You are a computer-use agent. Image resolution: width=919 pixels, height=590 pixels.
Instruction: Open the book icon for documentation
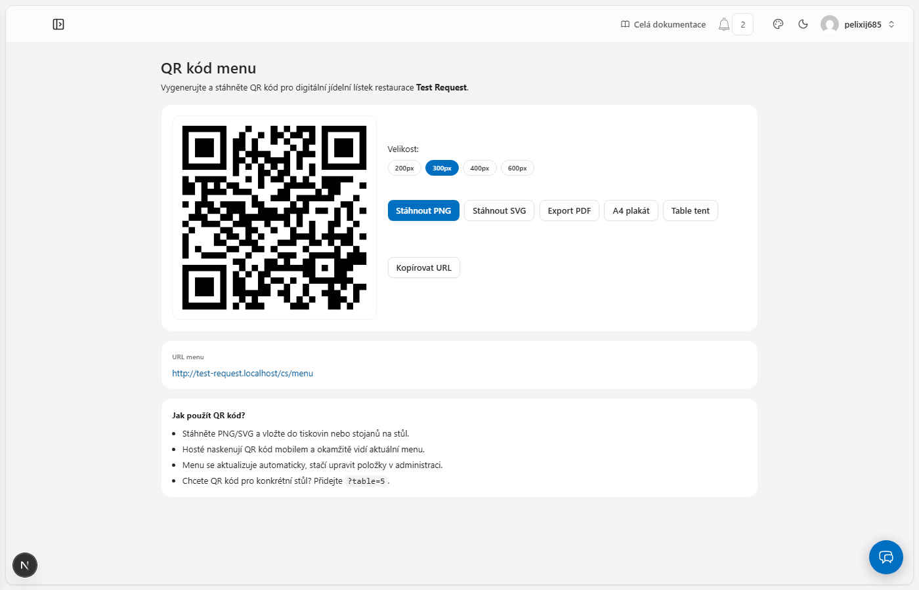tap(625, 24)
